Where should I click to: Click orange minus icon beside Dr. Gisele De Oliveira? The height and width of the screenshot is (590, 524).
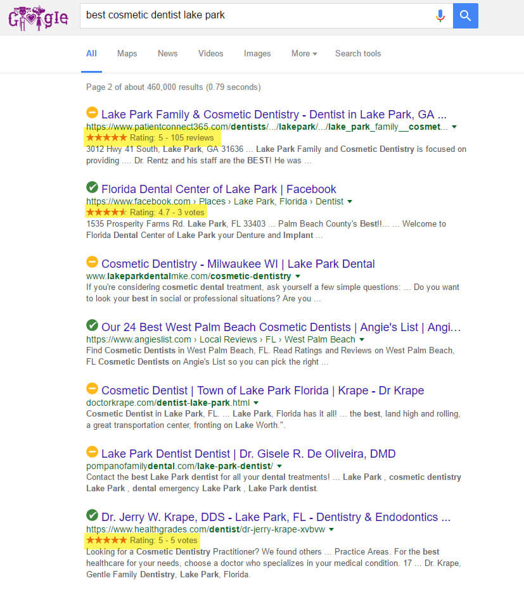click(x=92, y=451)
